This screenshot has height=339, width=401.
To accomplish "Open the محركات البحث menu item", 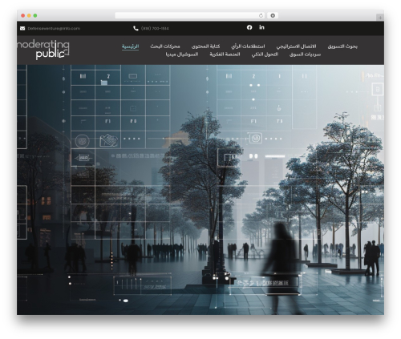I will coord(165,46).
